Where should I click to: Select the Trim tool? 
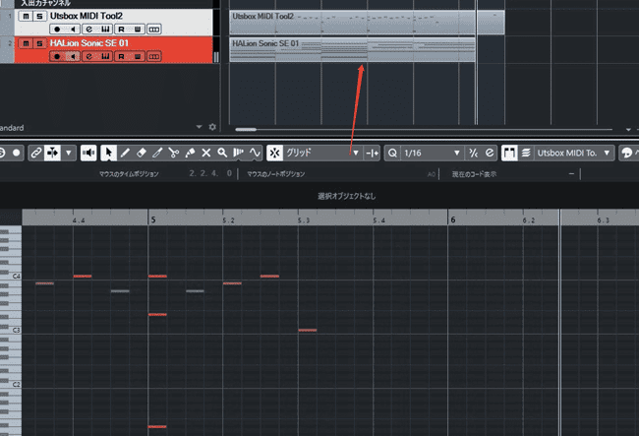(x=157, y=153)
